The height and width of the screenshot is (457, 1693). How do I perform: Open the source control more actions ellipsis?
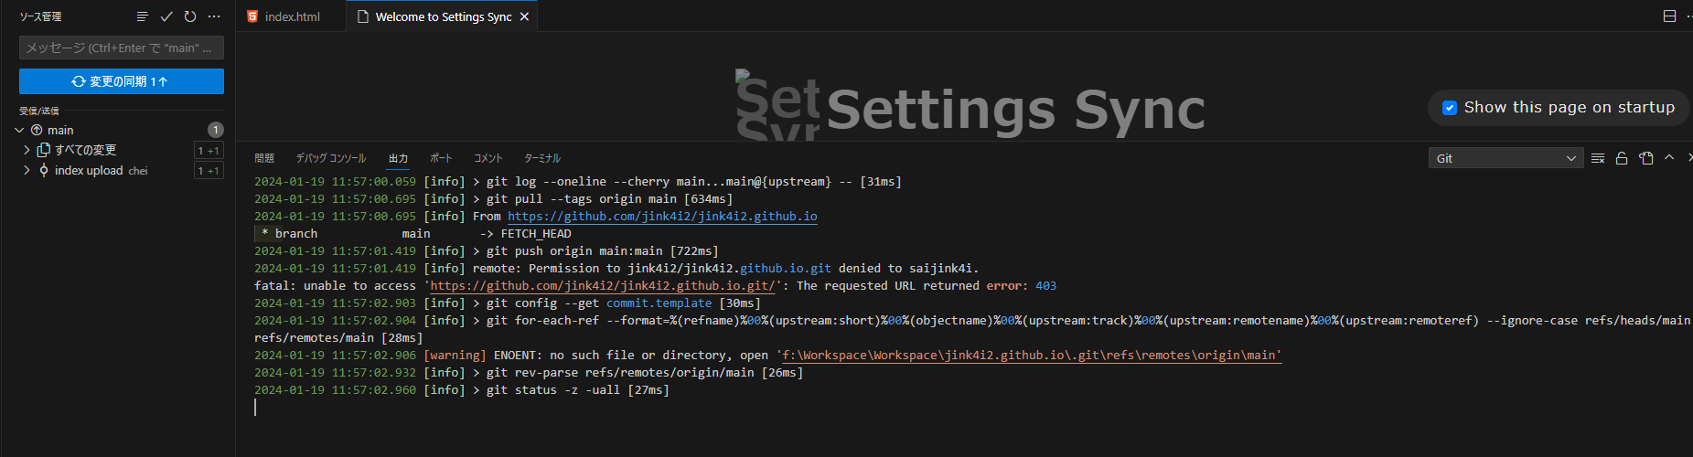point(214,16)
